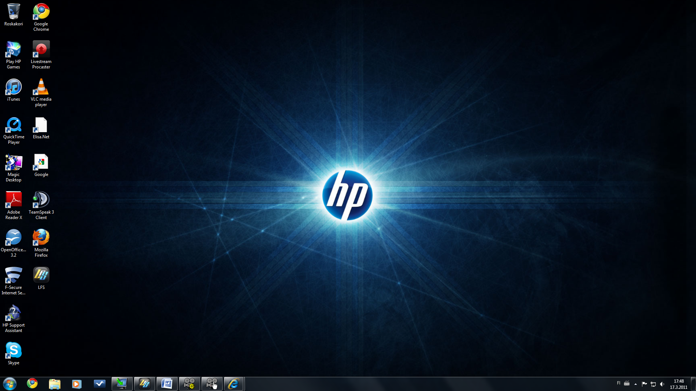
Task: Open the volume speaker tray control
Action: point(662,384)
